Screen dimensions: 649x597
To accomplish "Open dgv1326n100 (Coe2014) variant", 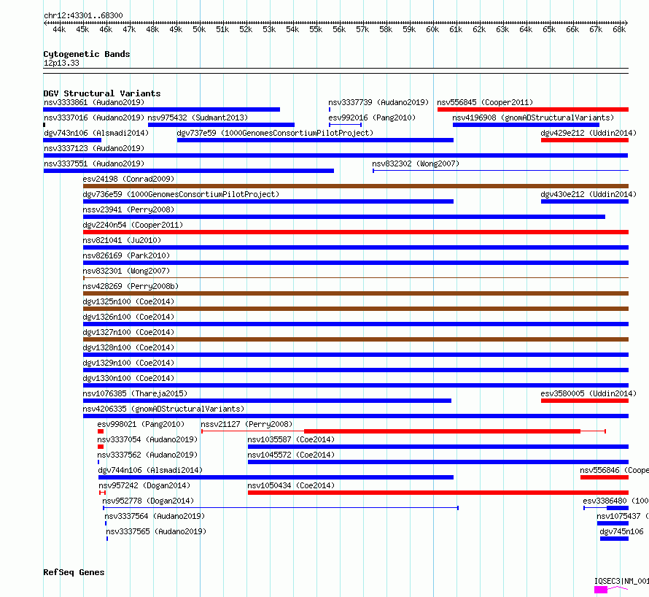I will point(356,324).
